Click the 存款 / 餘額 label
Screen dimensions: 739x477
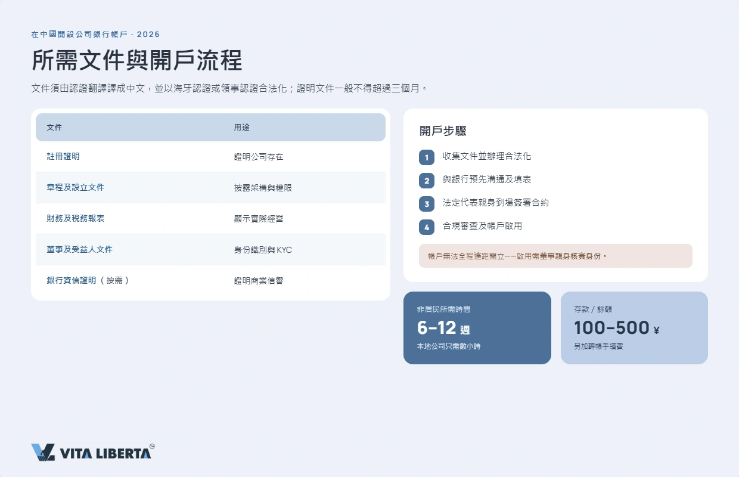click(593, 309)
